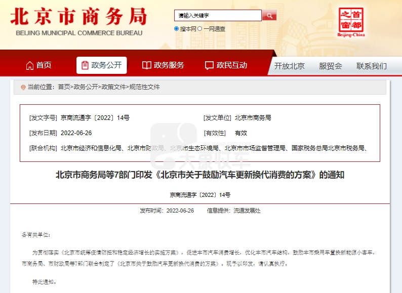The width and height of the screenshot is (402, 293).
Task: Click the magnifier search button
Action: click(269, 16)
